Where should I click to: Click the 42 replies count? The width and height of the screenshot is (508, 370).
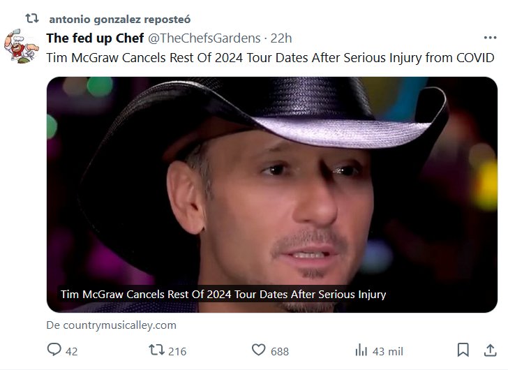pyautogui.click(x=70, y=351)
